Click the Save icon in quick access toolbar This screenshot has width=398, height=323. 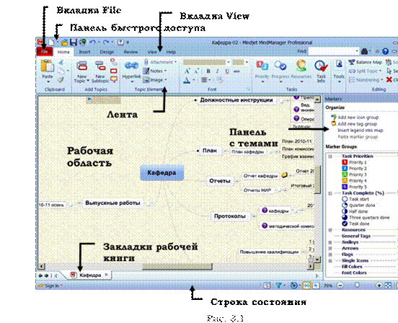tap(74, 42)
